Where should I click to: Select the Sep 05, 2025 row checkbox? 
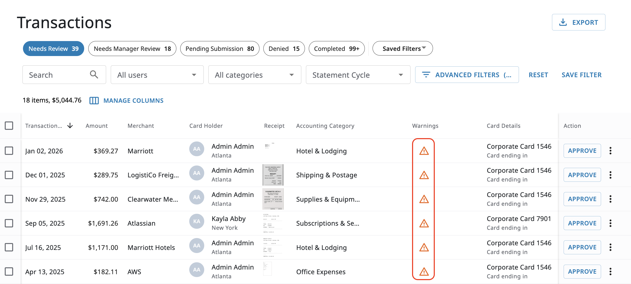pyautogui.click(x=9, y=223)
